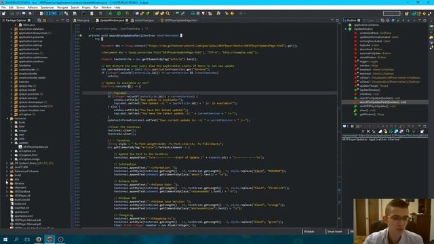Screen dimensions: 434x244
Task: Minimize the Package Explorer view
Action: (62, 20)
